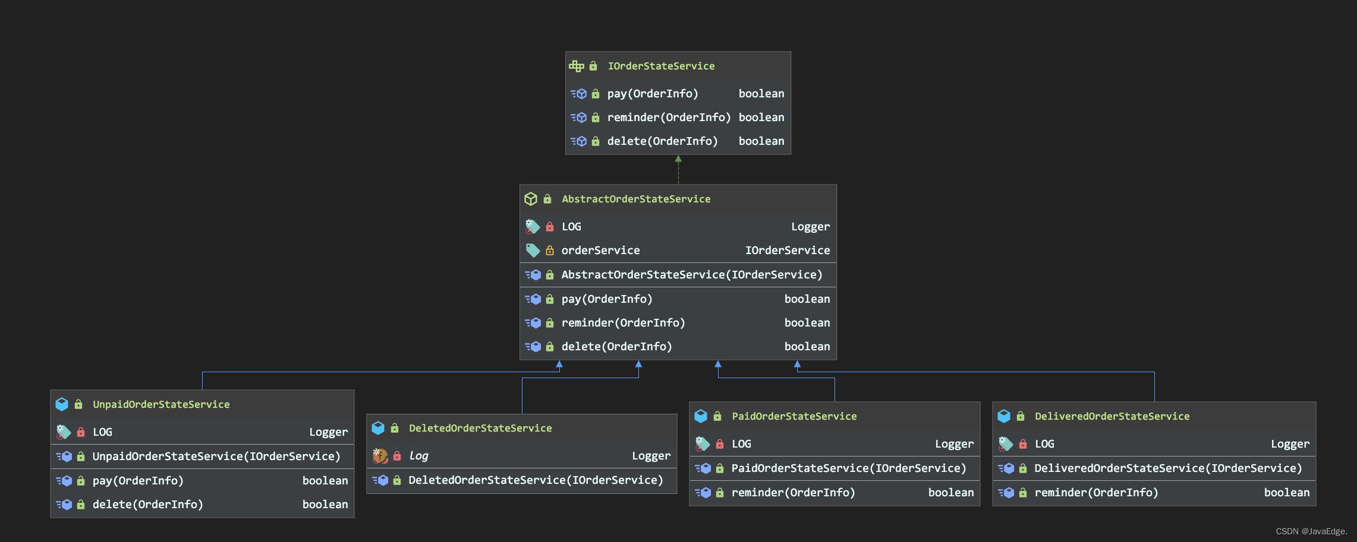The height and width of the screenshot is (542, 1357).
Task: Click method icon of pay(OrderInfo) in AbstractOrderStateService
Action: pos(533,299)
